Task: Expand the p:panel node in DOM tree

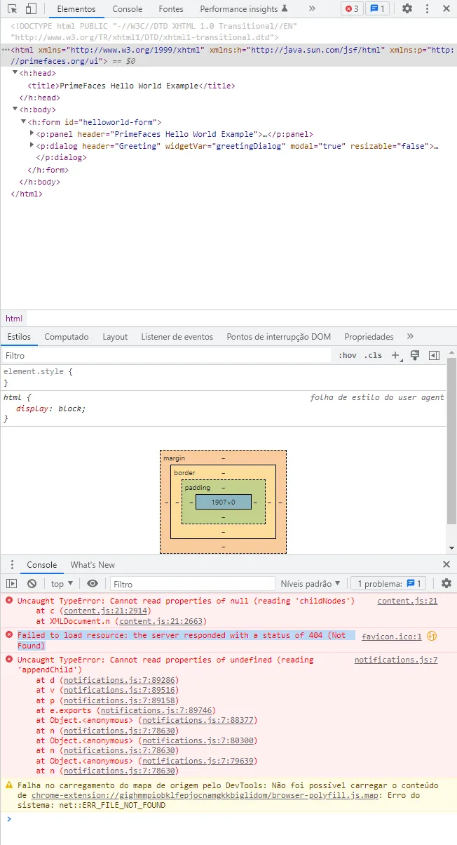Action: tap(32, 133)
